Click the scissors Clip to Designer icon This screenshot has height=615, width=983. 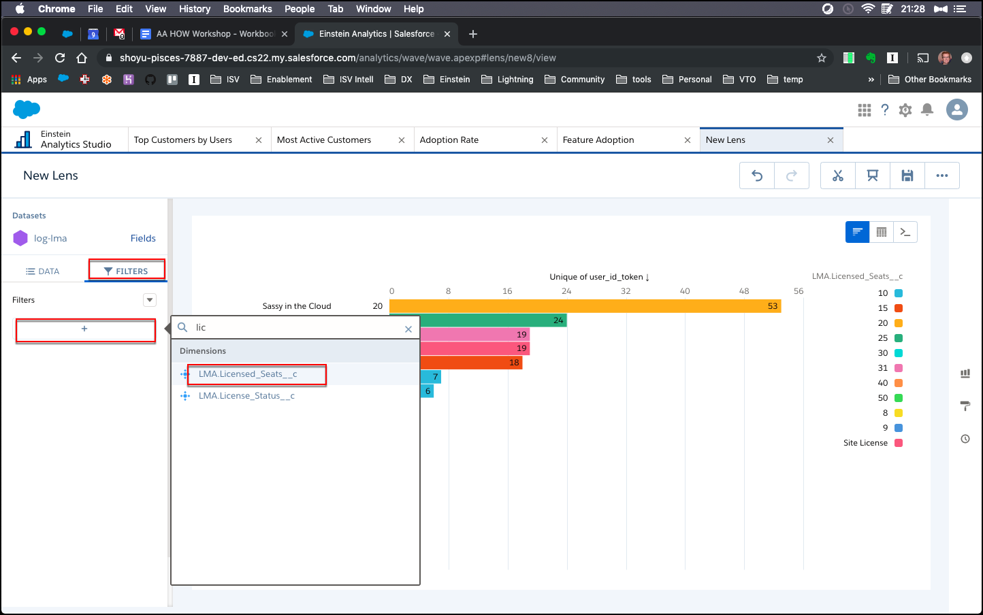[838, 176]
